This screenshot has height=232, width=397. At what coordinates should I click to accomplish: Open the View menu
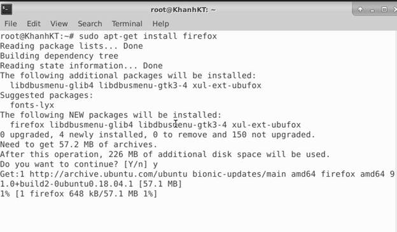point(59,24)
